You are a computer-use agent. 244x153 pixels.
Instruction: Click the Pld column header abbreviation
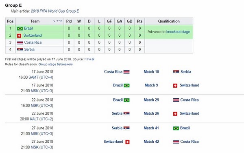pos(69,21)
